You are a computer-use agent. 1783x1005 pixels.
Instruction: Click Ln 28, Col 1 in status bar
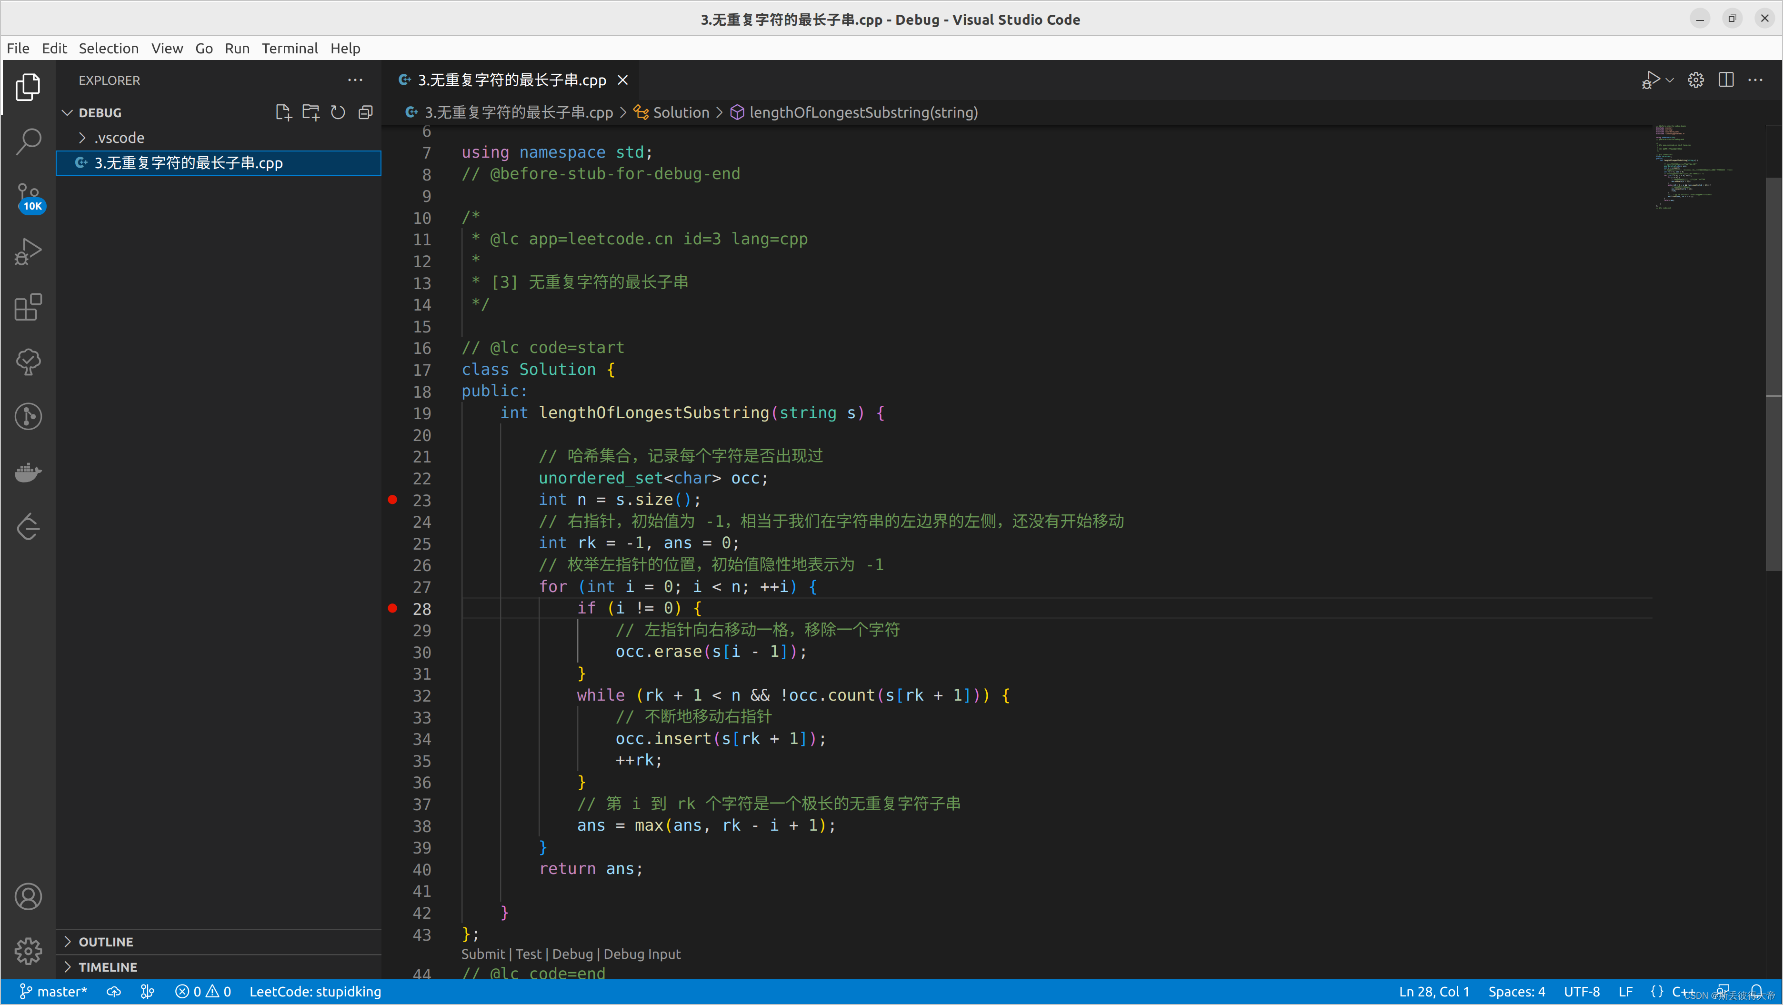[1434, 992]
